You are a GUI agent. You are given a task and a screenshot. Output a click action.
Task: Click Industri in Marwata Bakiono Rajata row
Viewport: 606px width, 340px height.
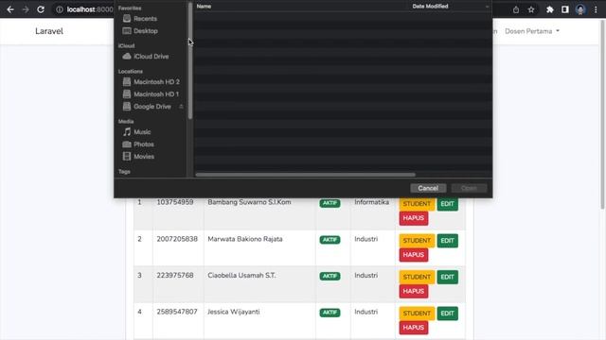tap(366, 239)
